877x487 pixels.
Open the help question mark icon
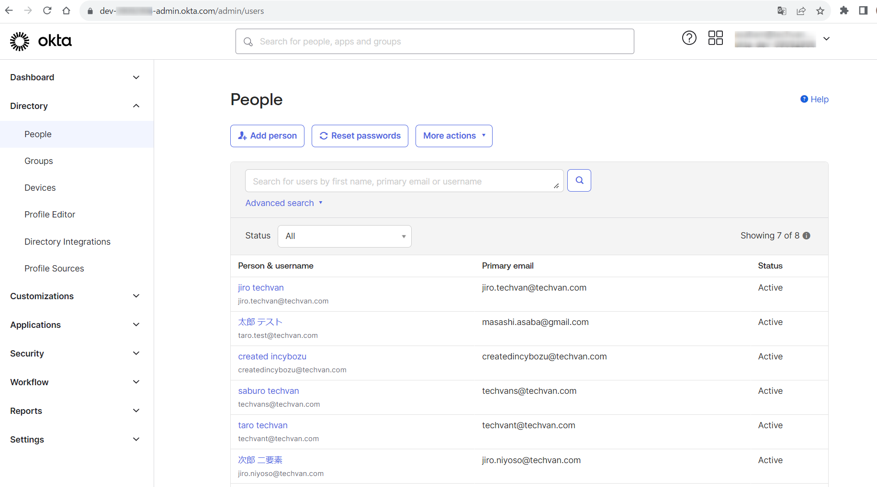pos(689,38)
